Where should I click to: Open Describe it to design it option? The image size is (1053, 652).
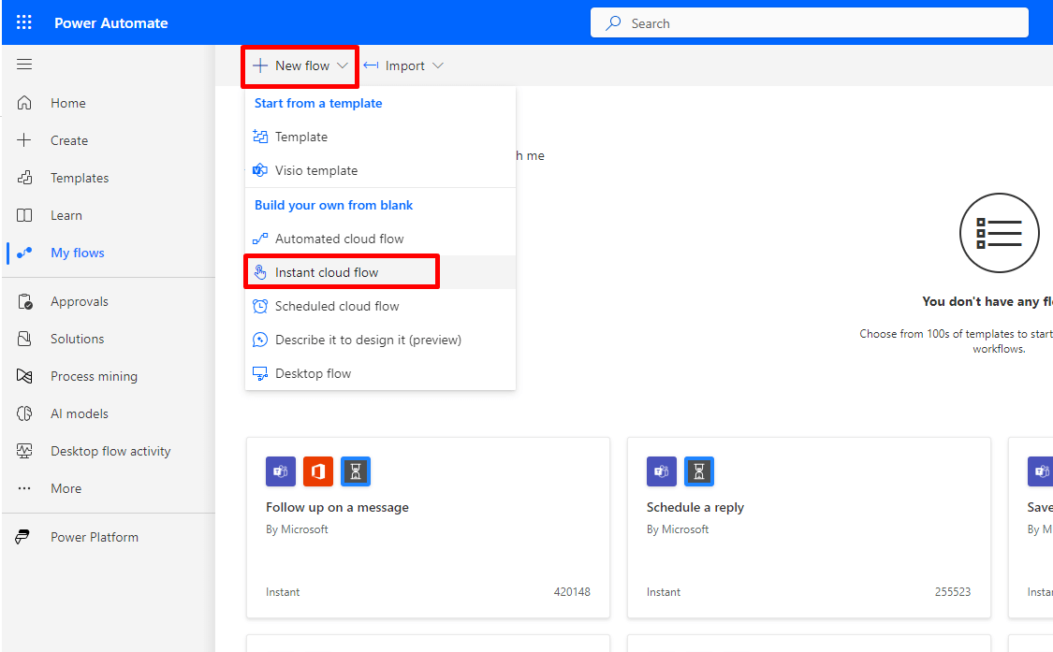click(x=368, y=340)
